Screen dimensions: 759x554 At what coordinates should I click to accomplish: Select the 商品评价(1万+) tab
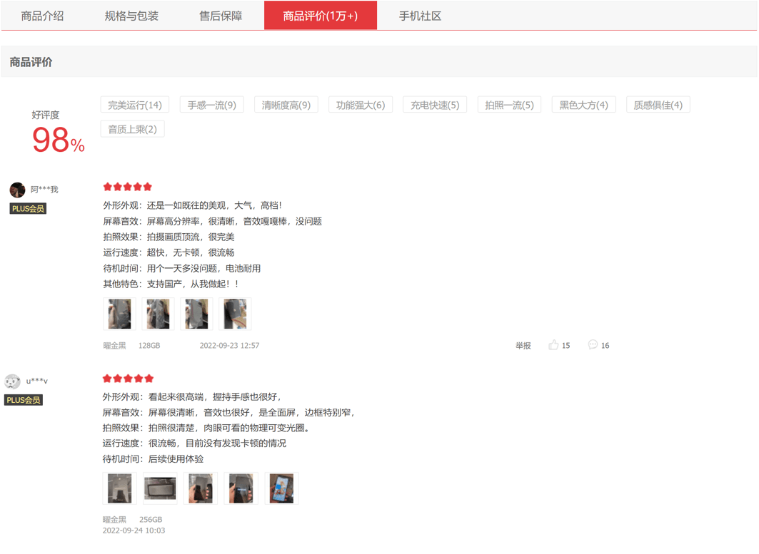click(321, 16)
